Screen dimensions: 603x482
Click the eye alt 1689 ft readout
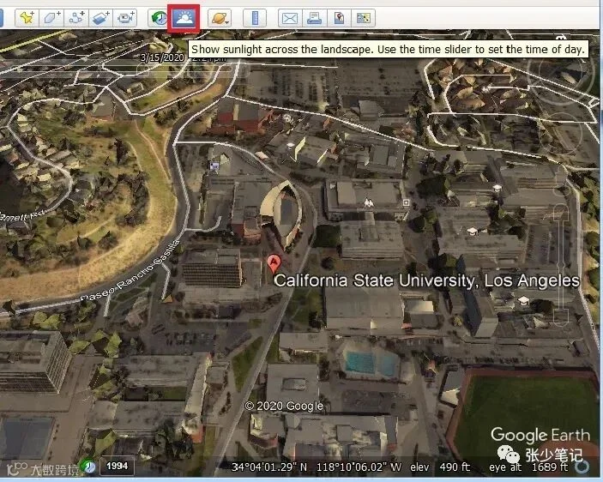tap(528, 467)
